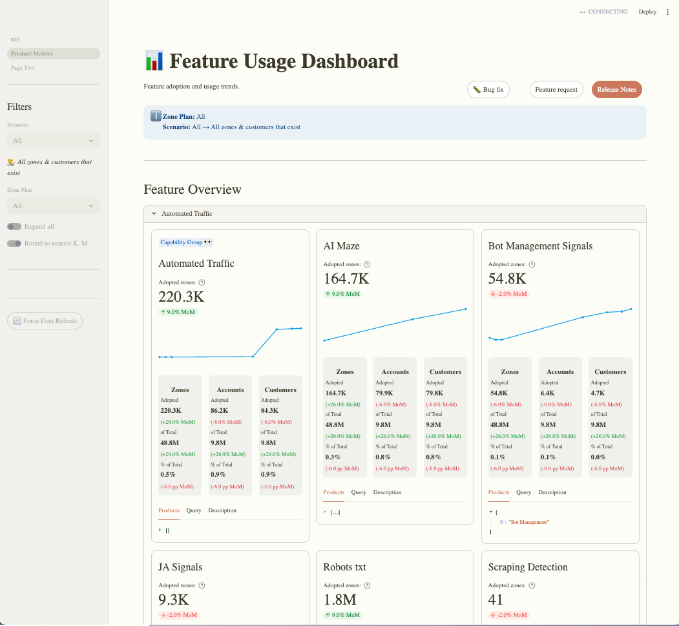Open the adopted zones help on Bot Management Signals
679x626 pixels.
[x=530, y=264]
